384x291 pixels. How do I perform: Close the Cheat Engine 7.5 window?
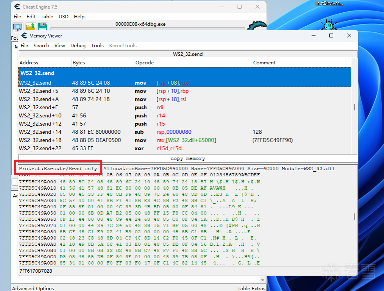coord(257,7)
